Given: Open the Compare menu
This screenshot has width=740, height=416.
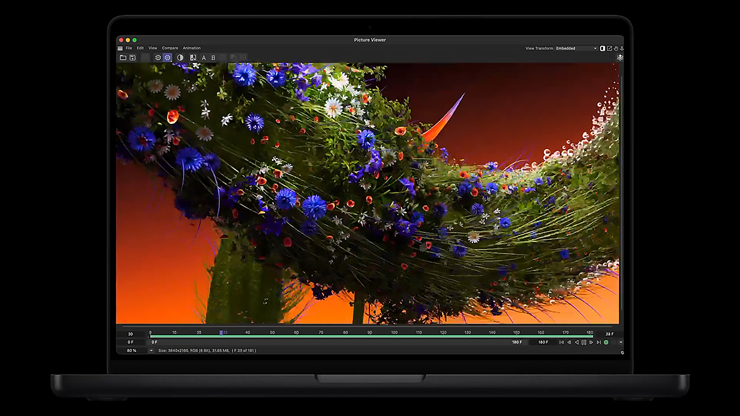Looking at the screenshot, I should pyautogui.click(x=170, y=48).
